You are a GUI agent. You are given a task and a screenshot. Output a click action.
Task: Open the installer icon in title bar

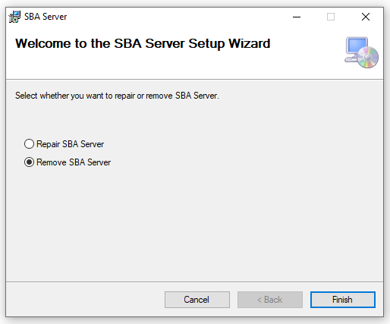tap(14, 17)
